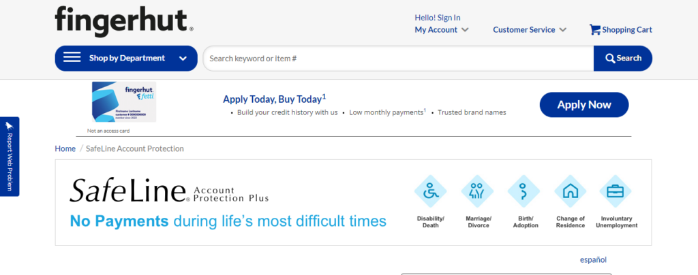Image resolution: width=698 pixels, height=275 pixels.
Task: Open the Shop by Department chevron
Action: click(x=183, y=59)
